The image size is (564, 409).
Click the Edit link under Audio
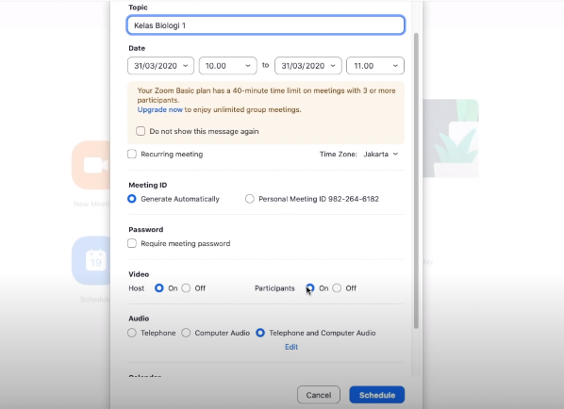pos(291,347)
